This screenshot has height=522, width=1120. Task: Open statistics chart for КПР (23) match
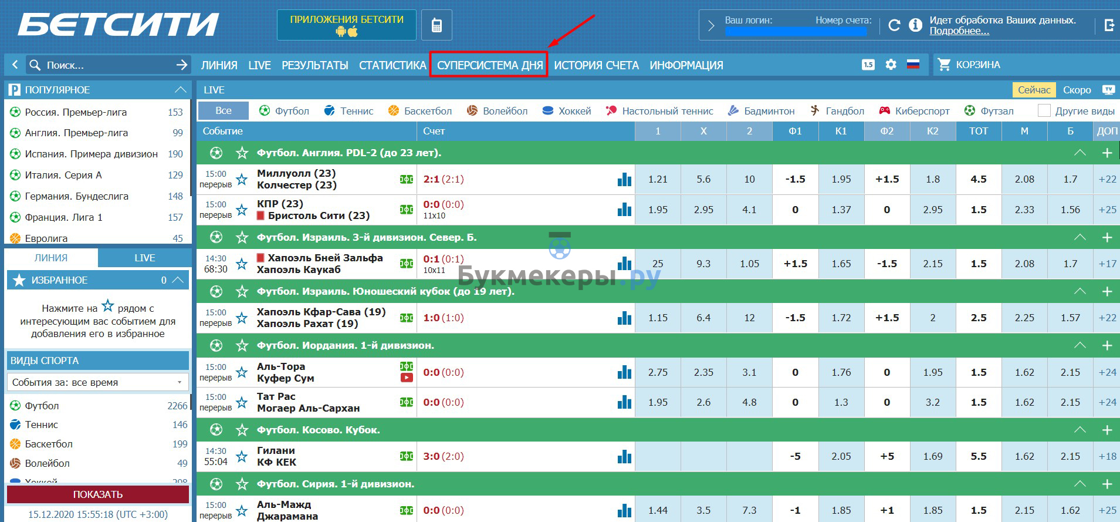click(624, 210)
